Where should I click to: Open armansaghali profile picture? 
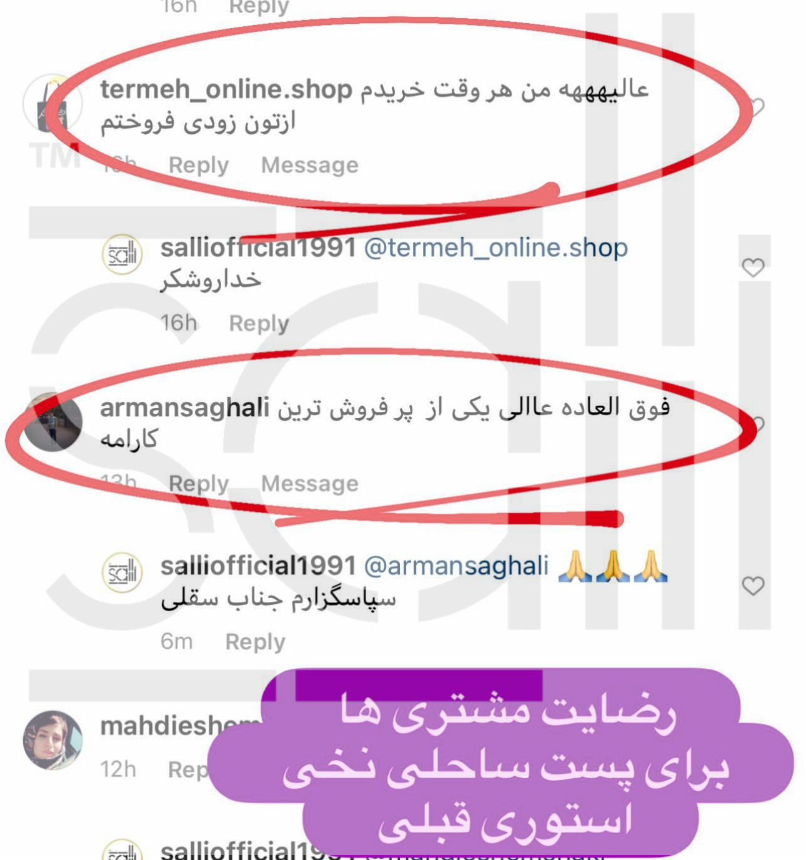coord(52,422)
